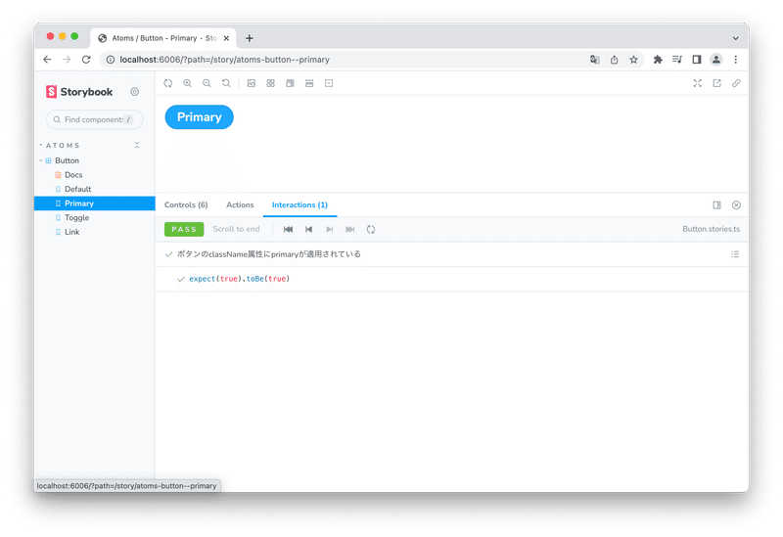Screen dimensions: 783x537
Task: Change addon panel orientation icon
Action: (x=717, y=205)
